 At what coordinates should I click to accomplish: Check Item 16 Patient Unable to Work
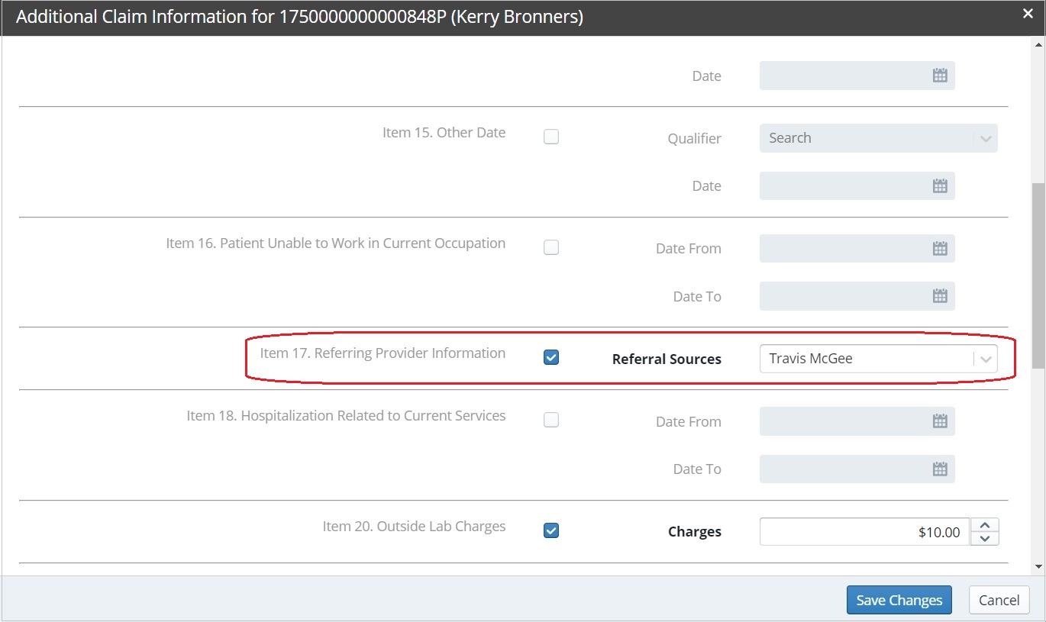click(551, 248)
